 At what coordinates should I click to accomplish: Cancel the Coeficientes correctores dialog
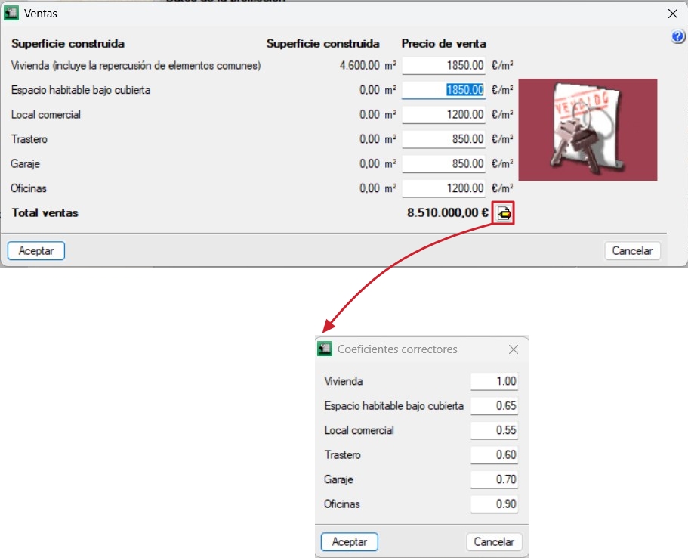(x=494, y=541)
